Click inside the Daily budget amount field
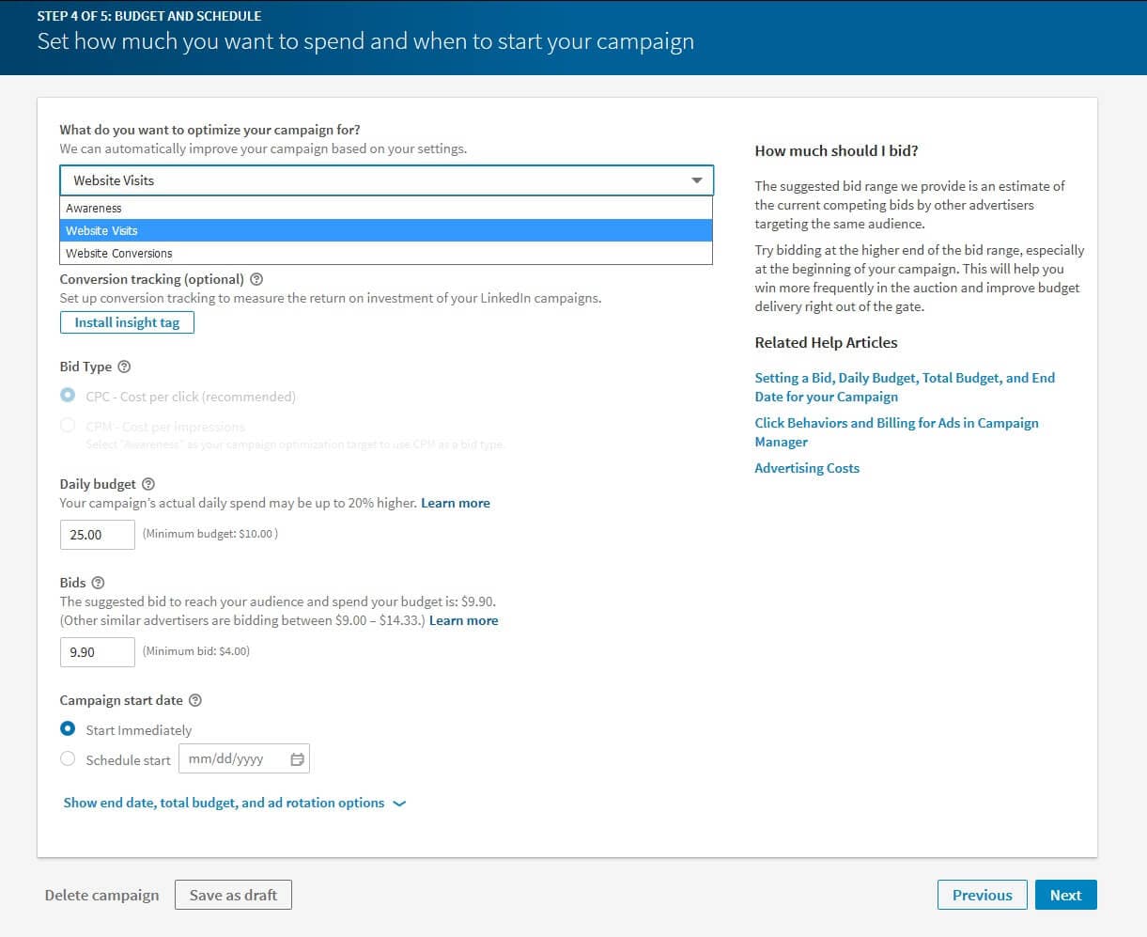Image resolution: width=1147 pixels, height=937 pixels. click(97, 534)
